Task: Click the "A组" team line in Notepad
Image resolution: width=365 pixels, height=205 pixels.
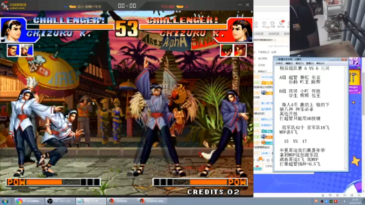Action: pyautogui.click(x=300, y=77)
